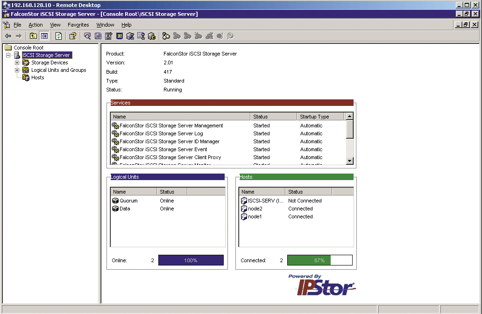This screenshot has width=482, height=314.
Task: Expand Logical Units and Groups node
Action: (17, 70)
